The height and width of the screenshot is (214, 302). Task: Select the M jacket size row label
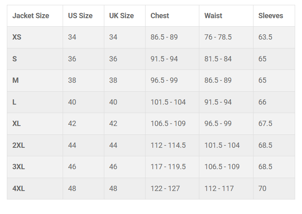tap(16, 80)
